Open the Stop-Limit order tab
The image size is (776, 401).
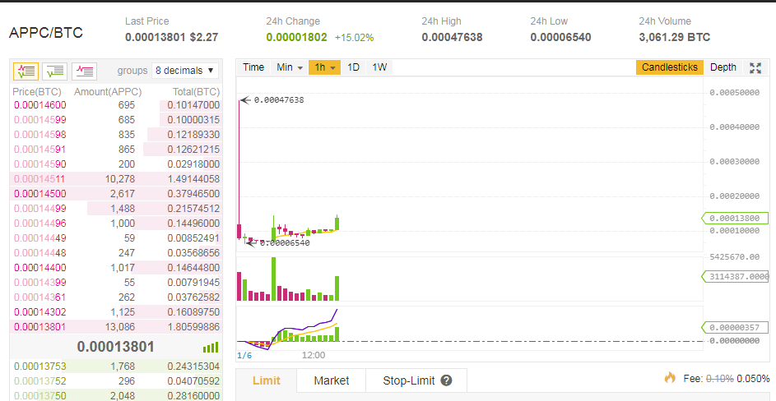tap(416, 380)
